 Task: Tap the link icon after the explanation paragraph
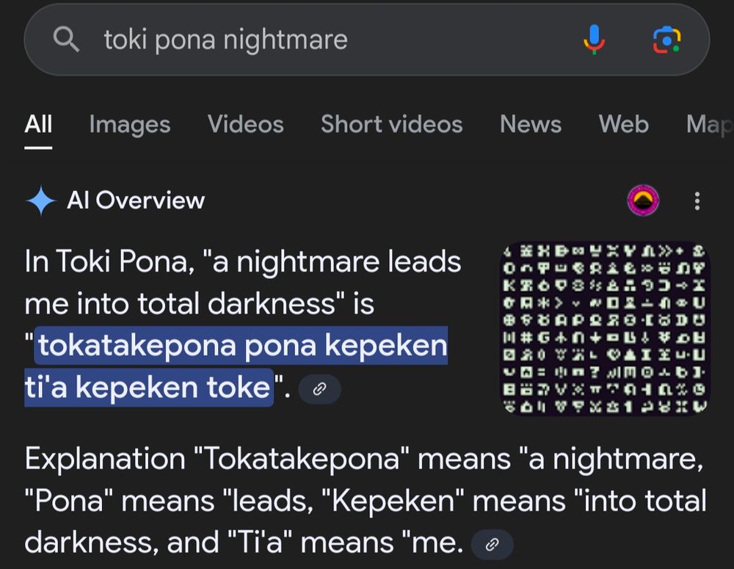tap(491, 545)
